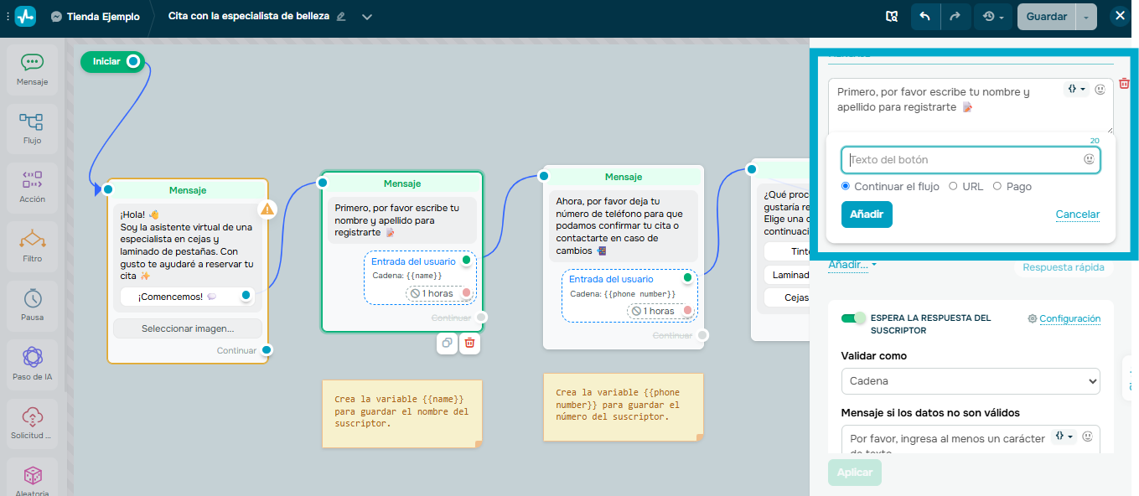
Task: Open the flow search map icon
Action: click(x=892, y=16)
